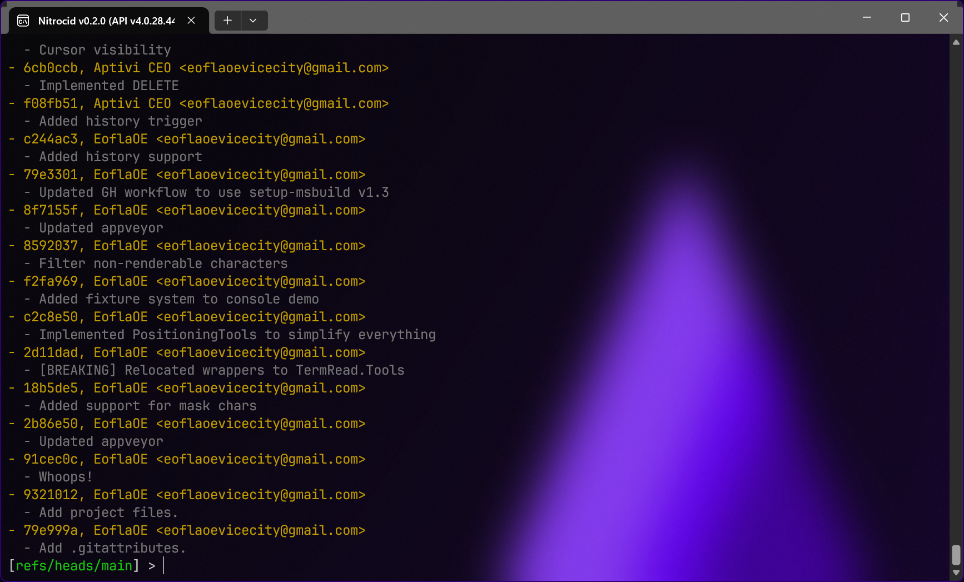The height and width of the screenshot is (582, 964).
Task: Click the "[BREAKING] Relocated wrappers" commit message
Action: click(x=221, y=370)
